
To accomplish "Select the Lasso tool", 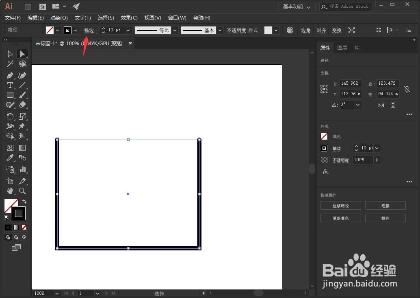I will [x=22, y=64].
